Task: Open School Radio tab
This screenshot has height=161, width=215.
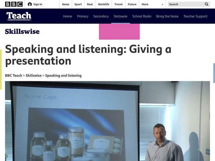Action: point(142,16)
